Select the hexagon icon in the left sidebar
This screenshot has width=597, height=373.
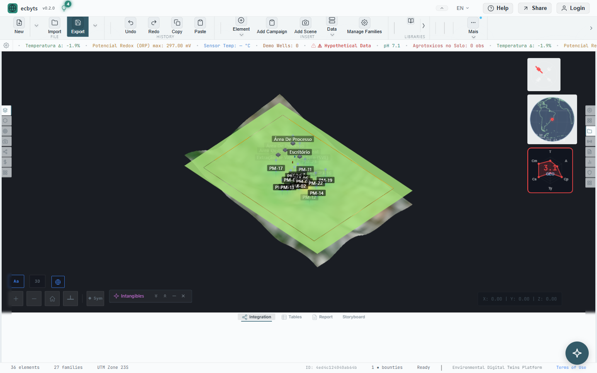(x=5, y=121)
